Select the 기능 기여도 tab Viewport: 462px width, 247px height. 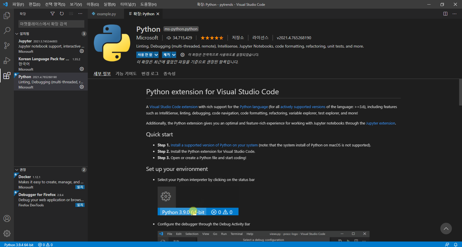pos(126,73)
